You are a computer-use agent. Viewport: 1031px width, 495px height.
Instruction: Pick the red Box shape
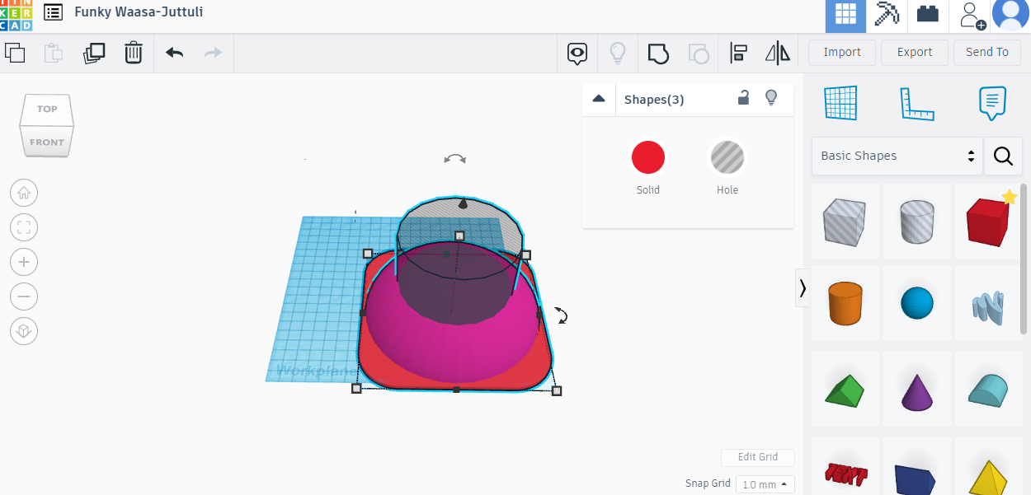pos(988,222)
